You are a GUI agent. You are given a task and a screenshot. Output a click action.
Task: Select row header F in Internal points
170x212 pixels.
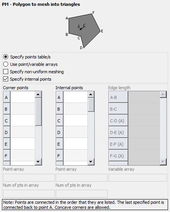point(60,155)
